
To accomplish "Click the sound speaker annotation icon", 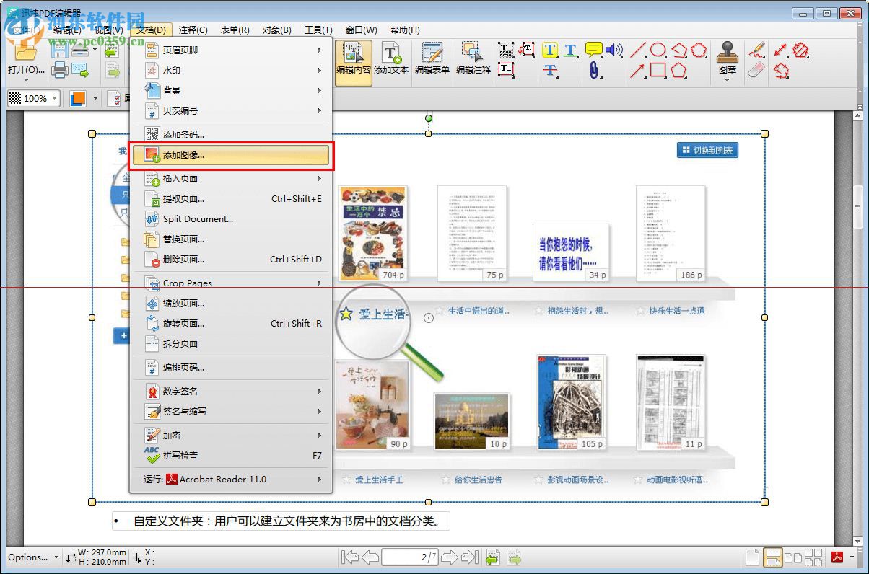I will pyautogui.click(x=613, y=50).
